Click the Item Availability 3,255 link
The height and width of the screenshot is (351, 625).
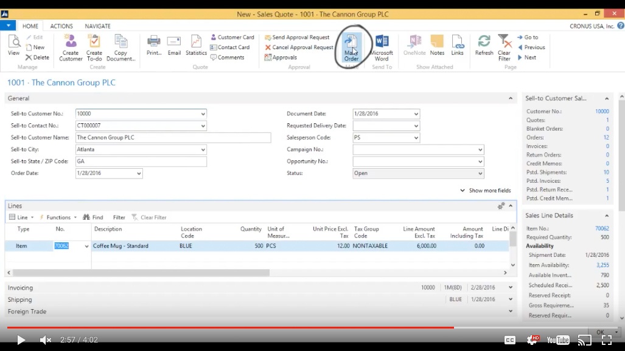point(602,265)
